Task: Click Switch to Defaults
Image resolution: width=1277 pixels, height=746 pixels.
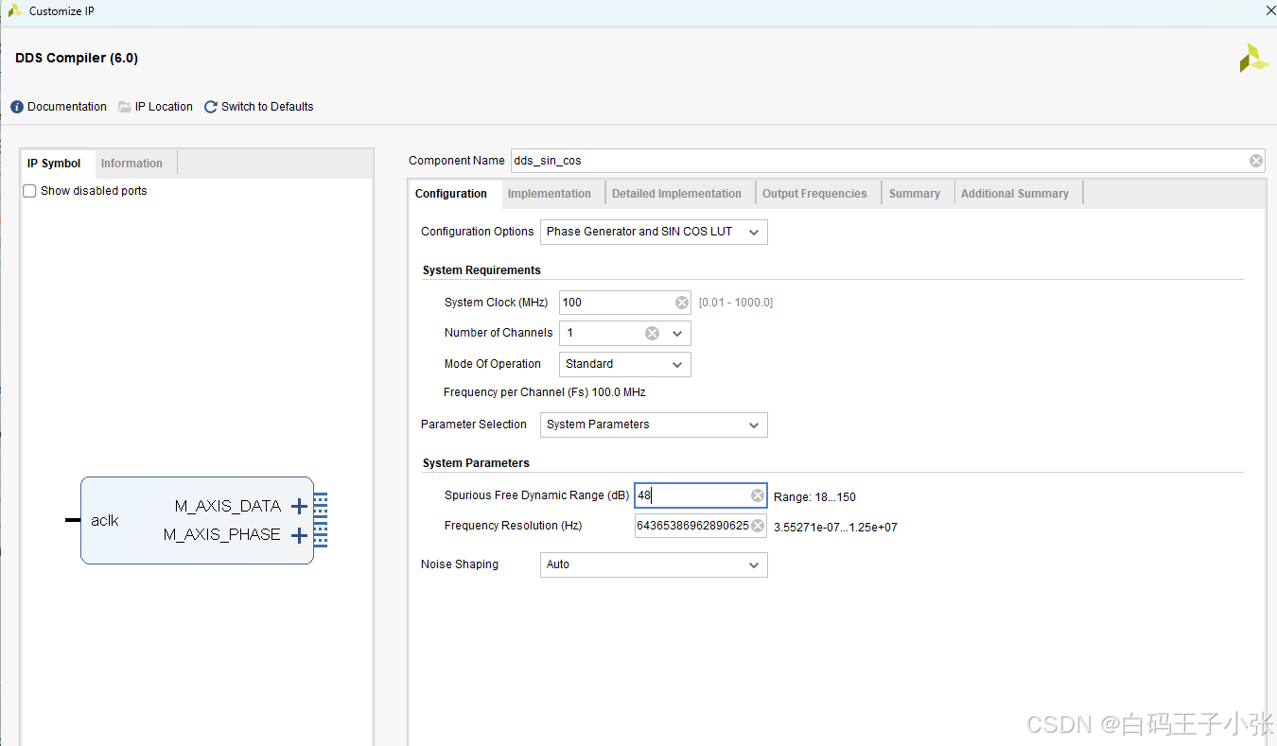Action: [x=258, y=107]
